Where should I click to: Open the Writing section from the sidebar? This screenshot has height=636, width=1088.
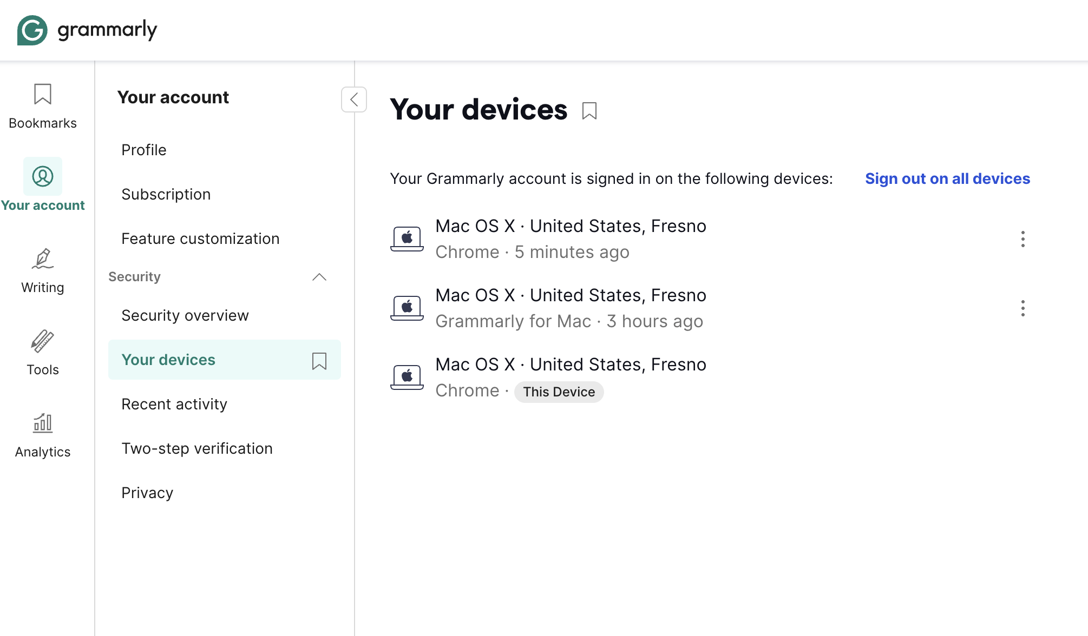pos(43,269)
